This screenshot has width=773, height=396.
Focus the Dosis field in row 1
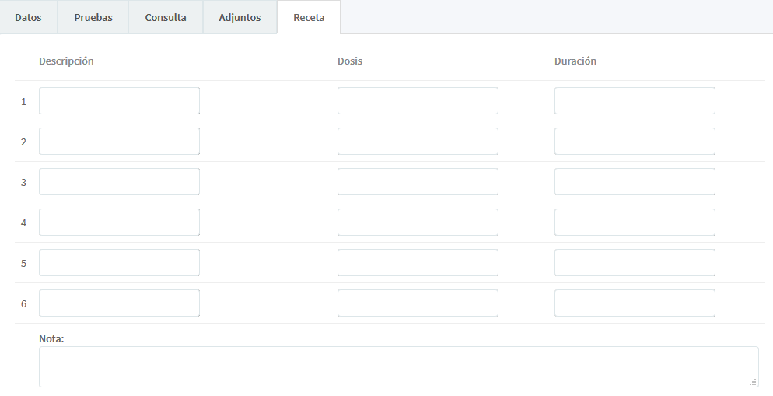(418, 101)
